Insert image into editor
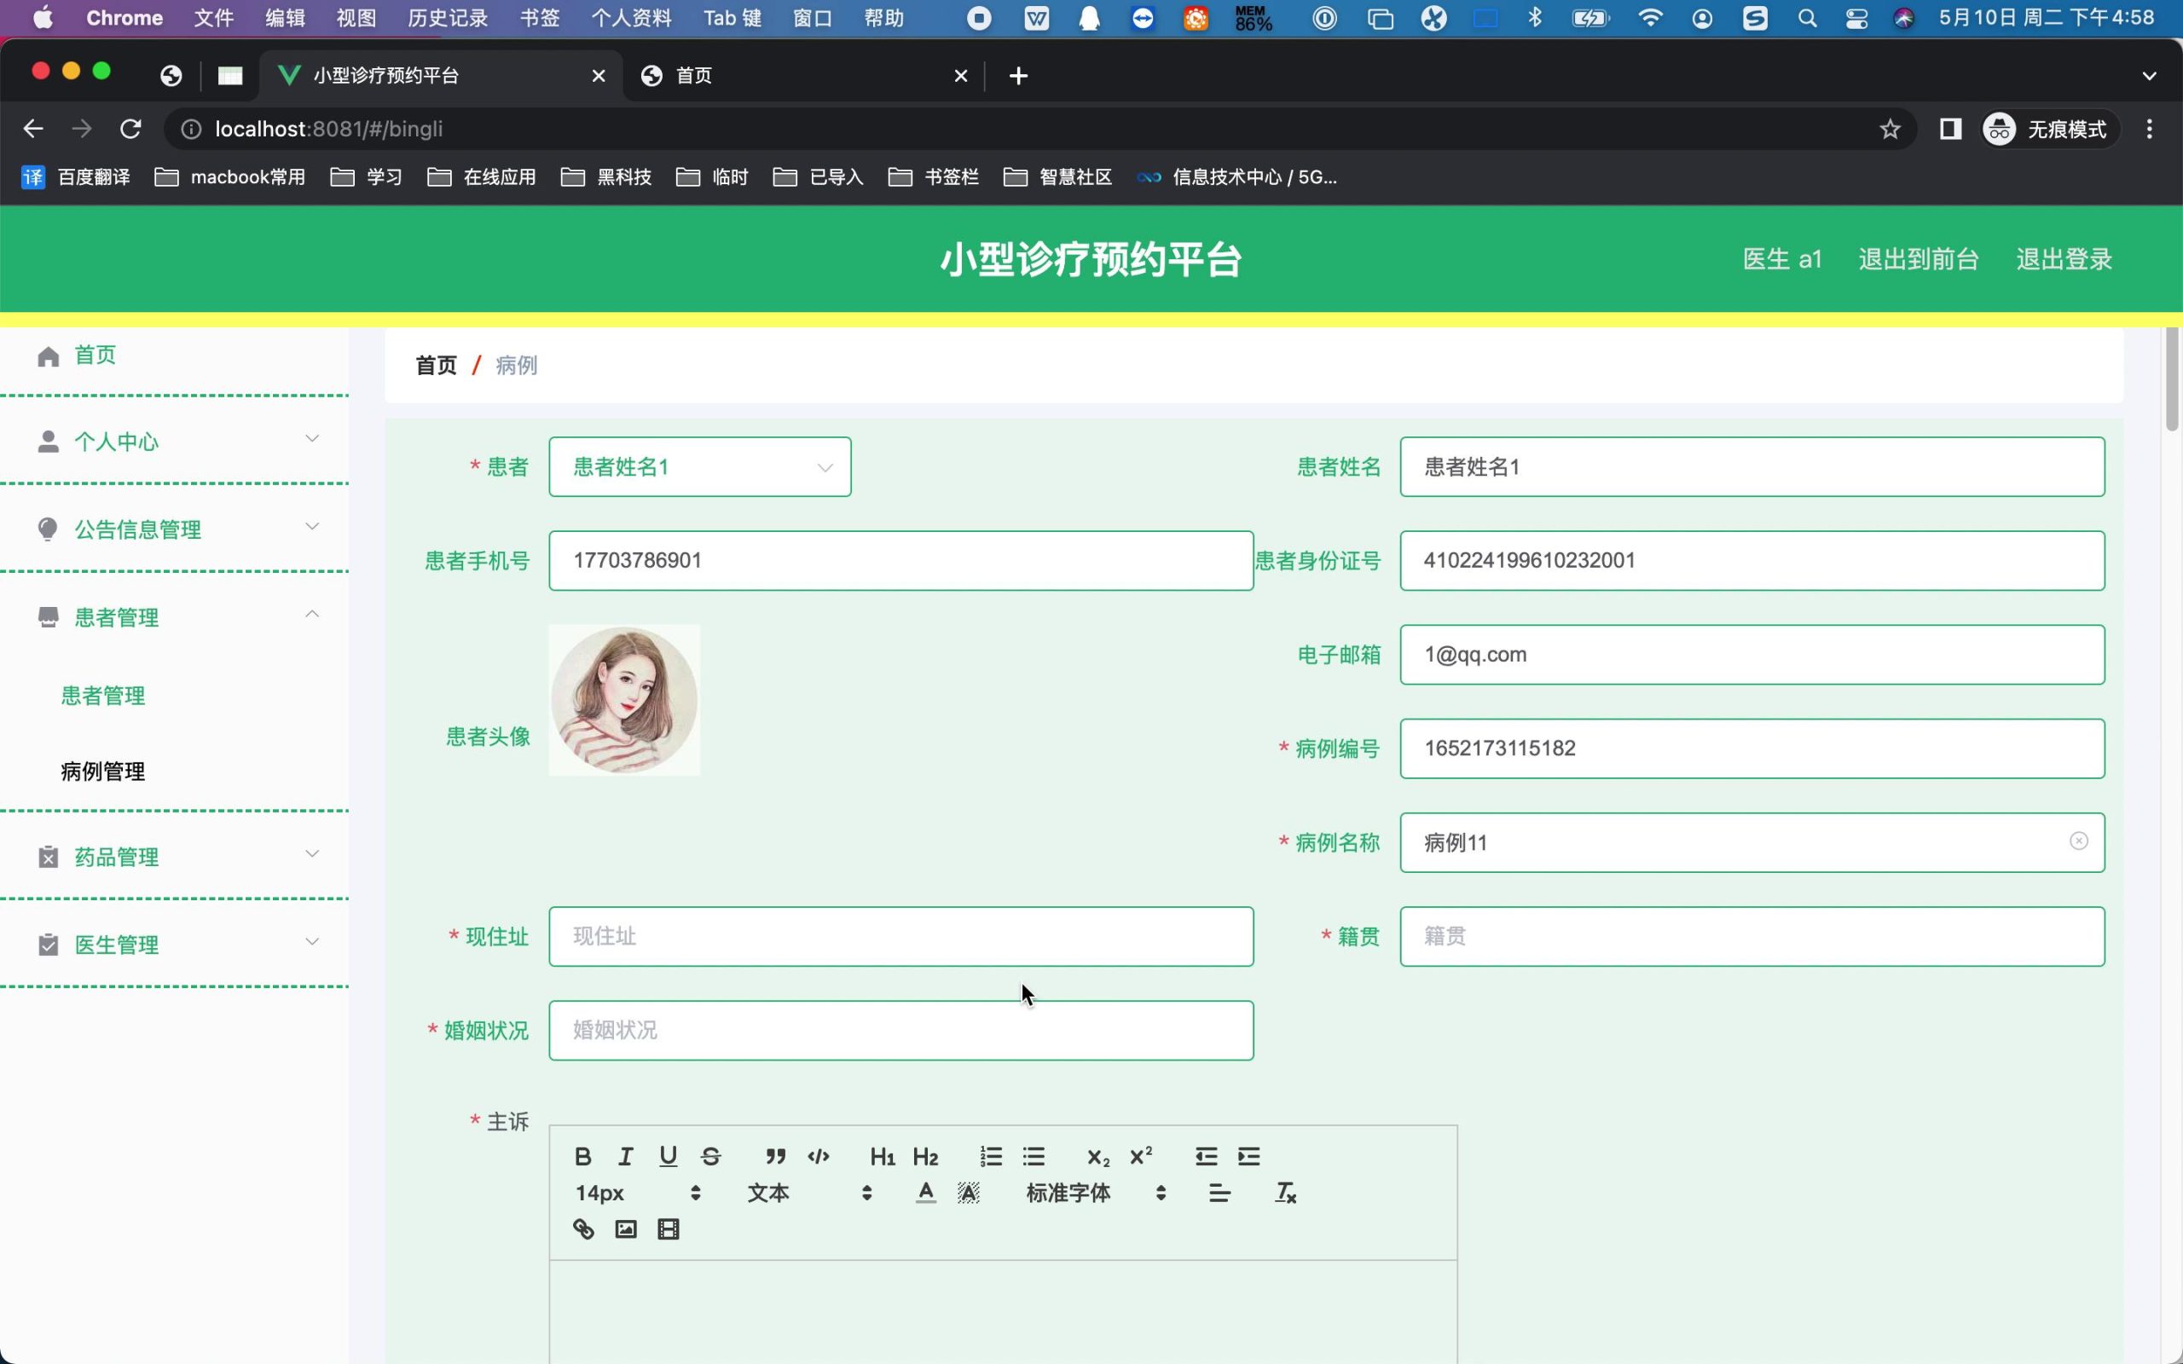The image size is (2183, 1364). tap(625, 1229)
